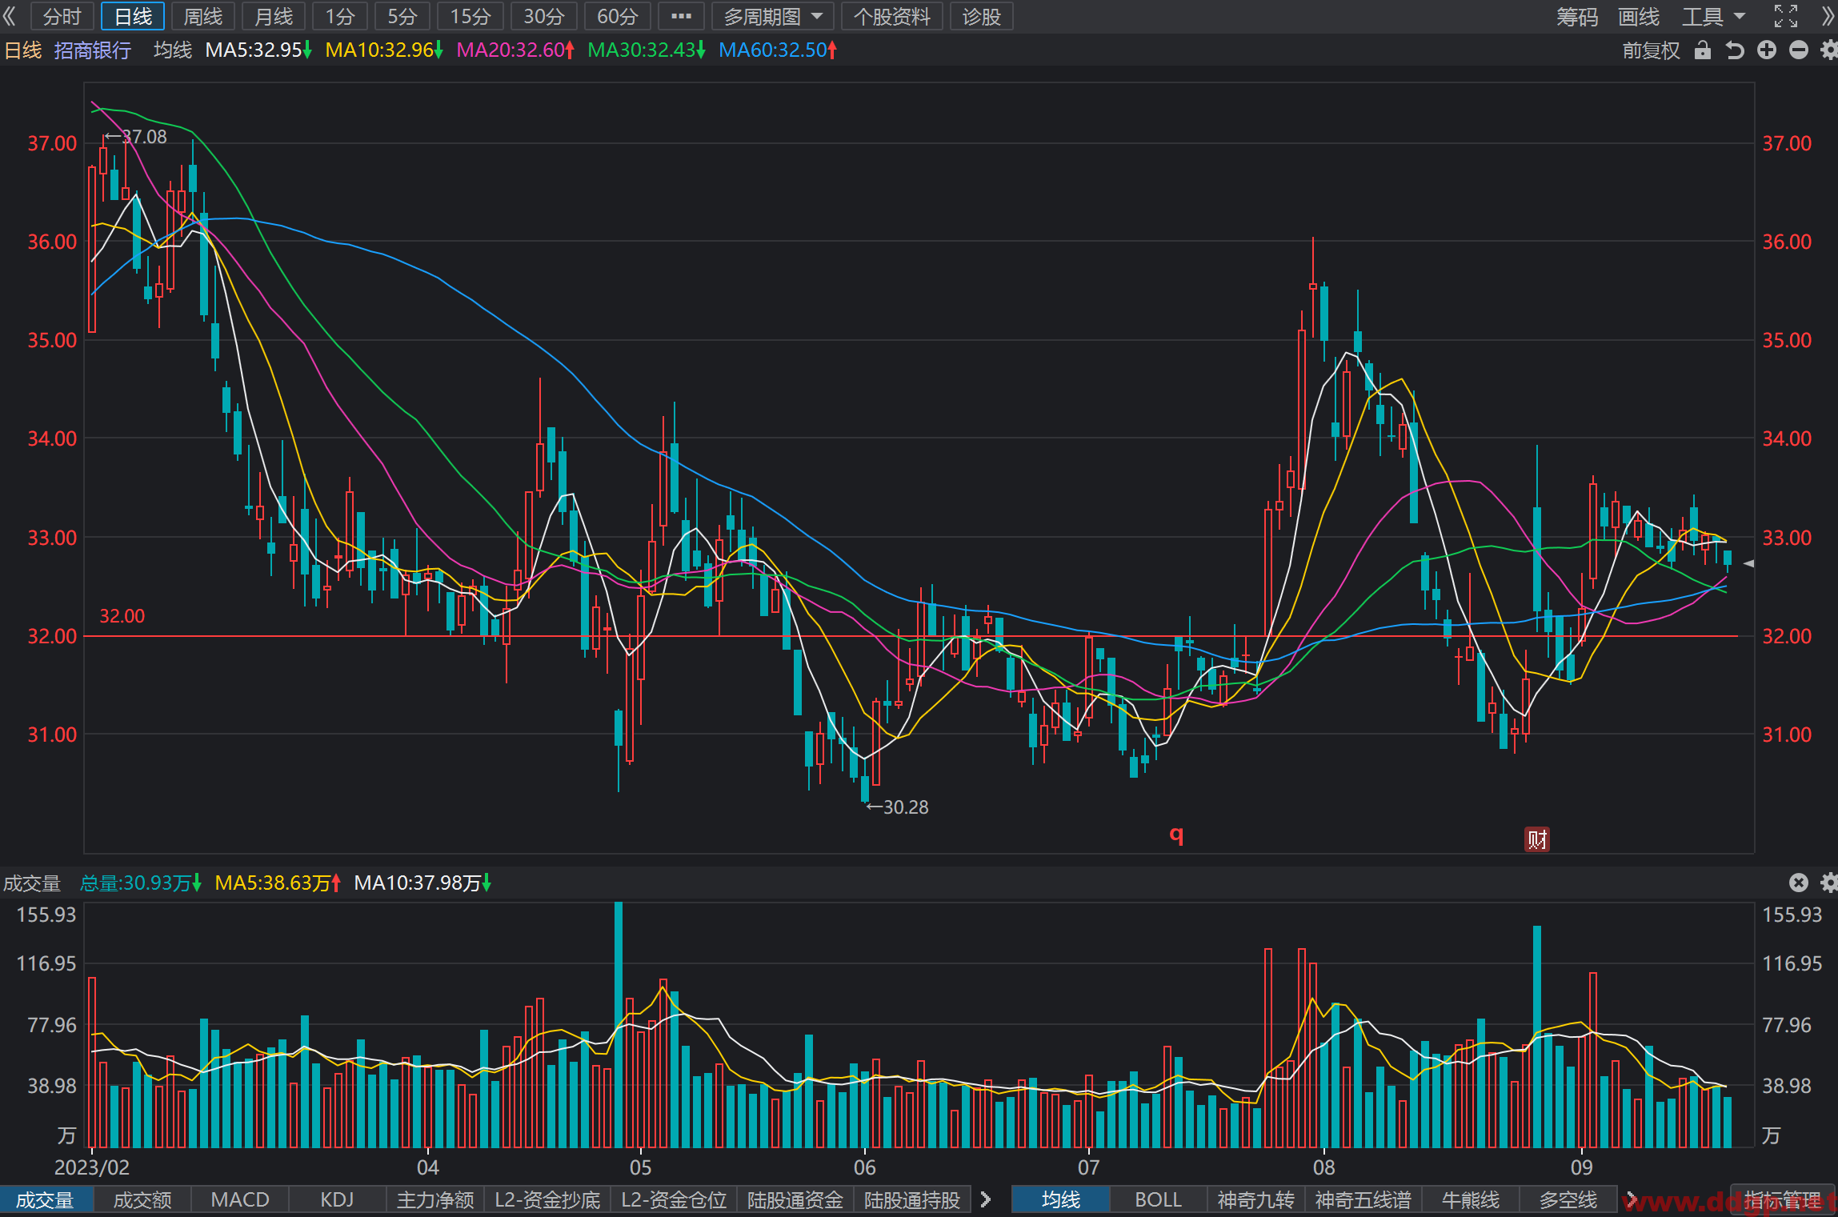This screenshot has width=1838, height=1217.
Task: Select the 均线 main indicator tab
Action: pos(1061,1200)
